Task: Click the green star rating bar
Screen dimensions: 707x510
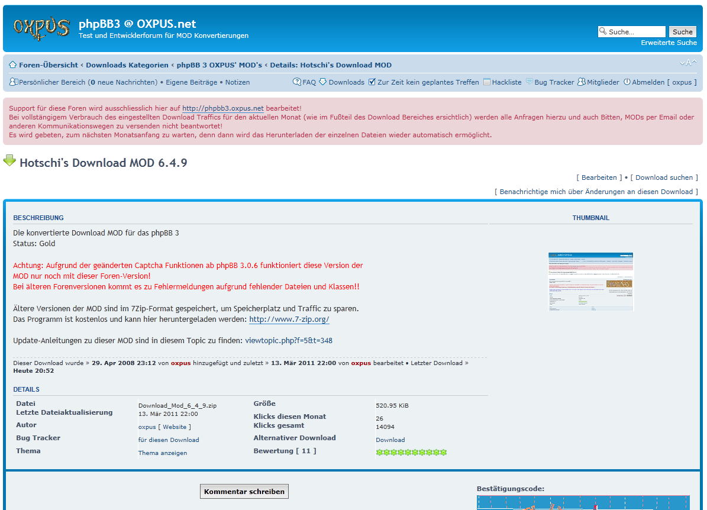Action: pos(411,453)
